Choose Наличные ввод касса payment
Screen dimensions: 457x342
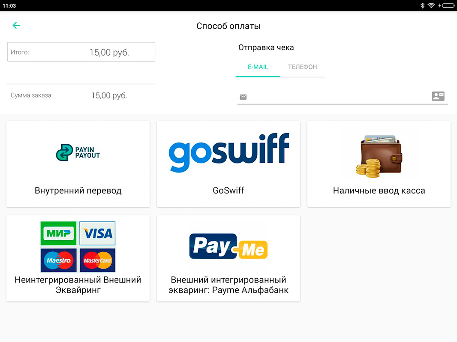pos(379,164)
